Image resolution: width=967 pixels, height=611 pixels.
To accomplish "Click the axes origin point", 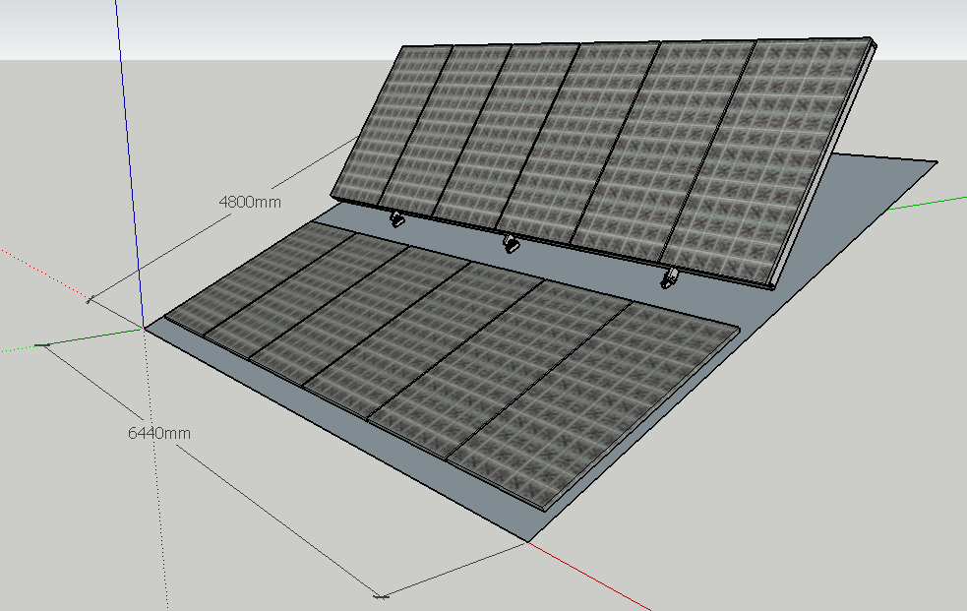I will (x=145, y=328).
